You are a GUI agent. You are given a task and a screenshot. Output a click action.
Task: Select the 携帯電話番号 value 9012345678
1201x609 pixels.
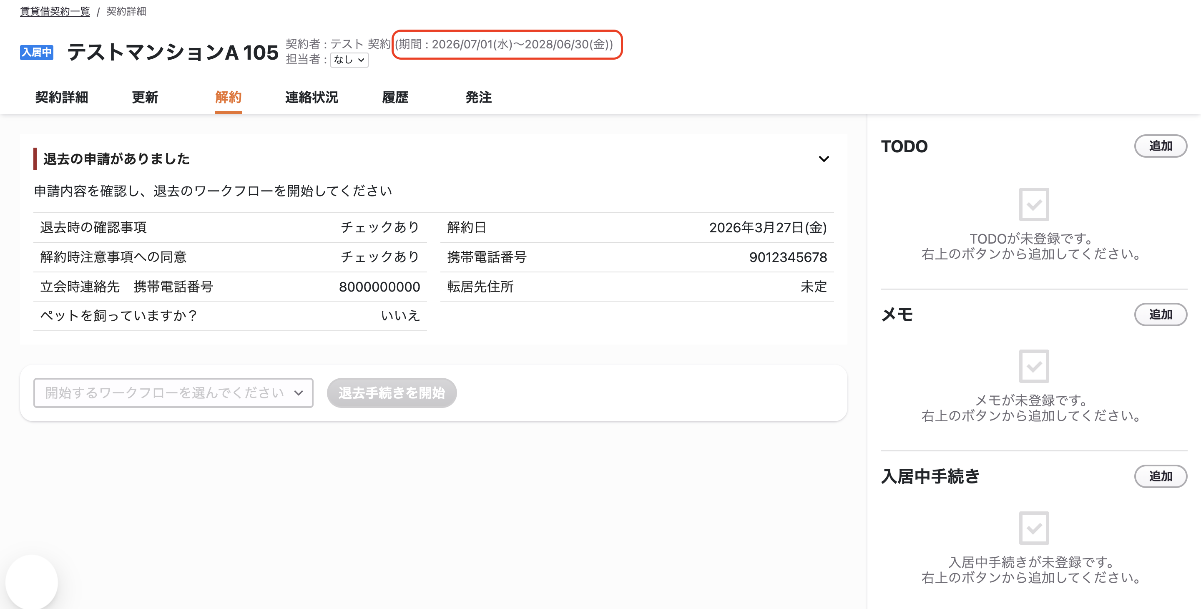788,257
